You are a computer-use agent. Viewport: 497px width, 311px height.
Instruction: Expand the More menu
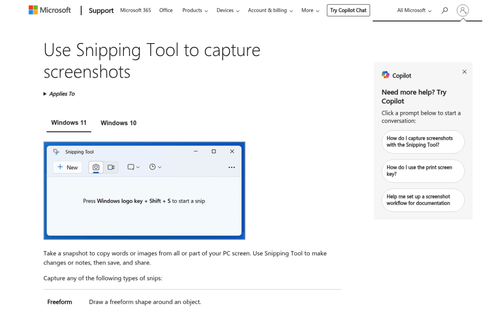tap(310, 10)
